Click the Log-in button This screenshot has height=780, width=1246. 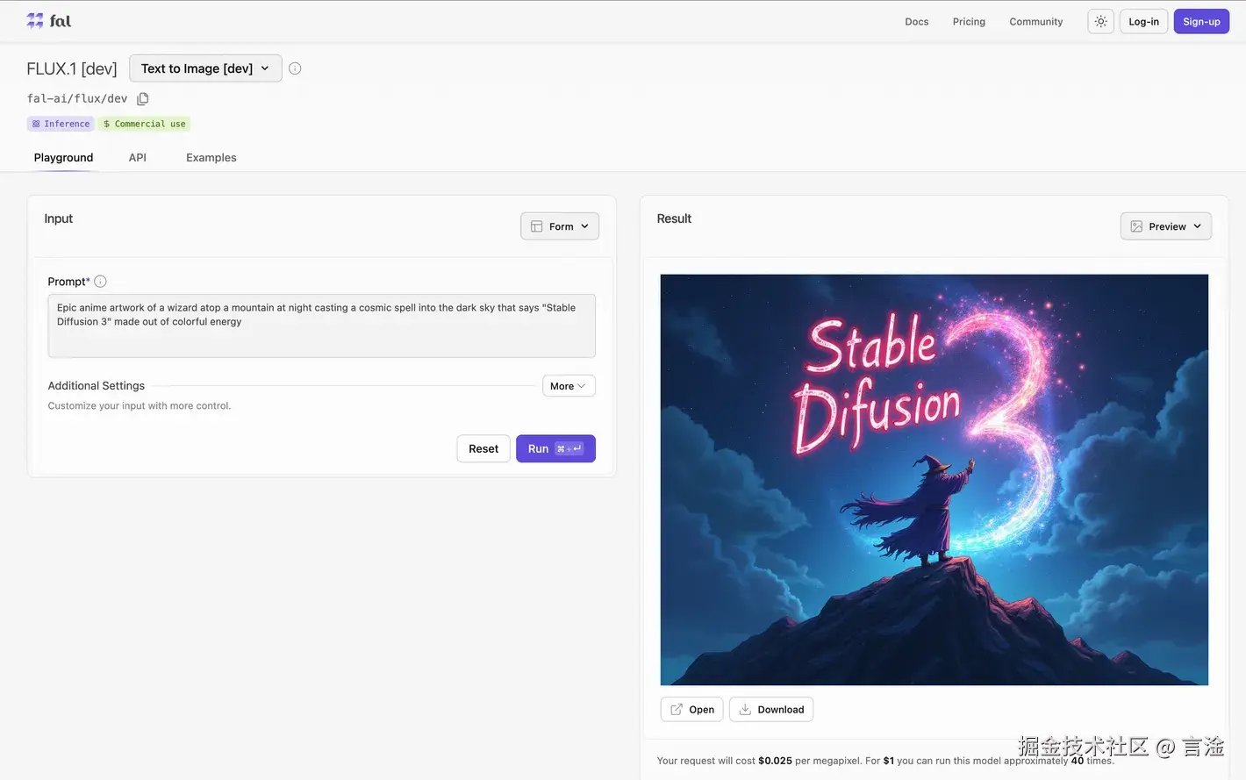click(1143, 22)
